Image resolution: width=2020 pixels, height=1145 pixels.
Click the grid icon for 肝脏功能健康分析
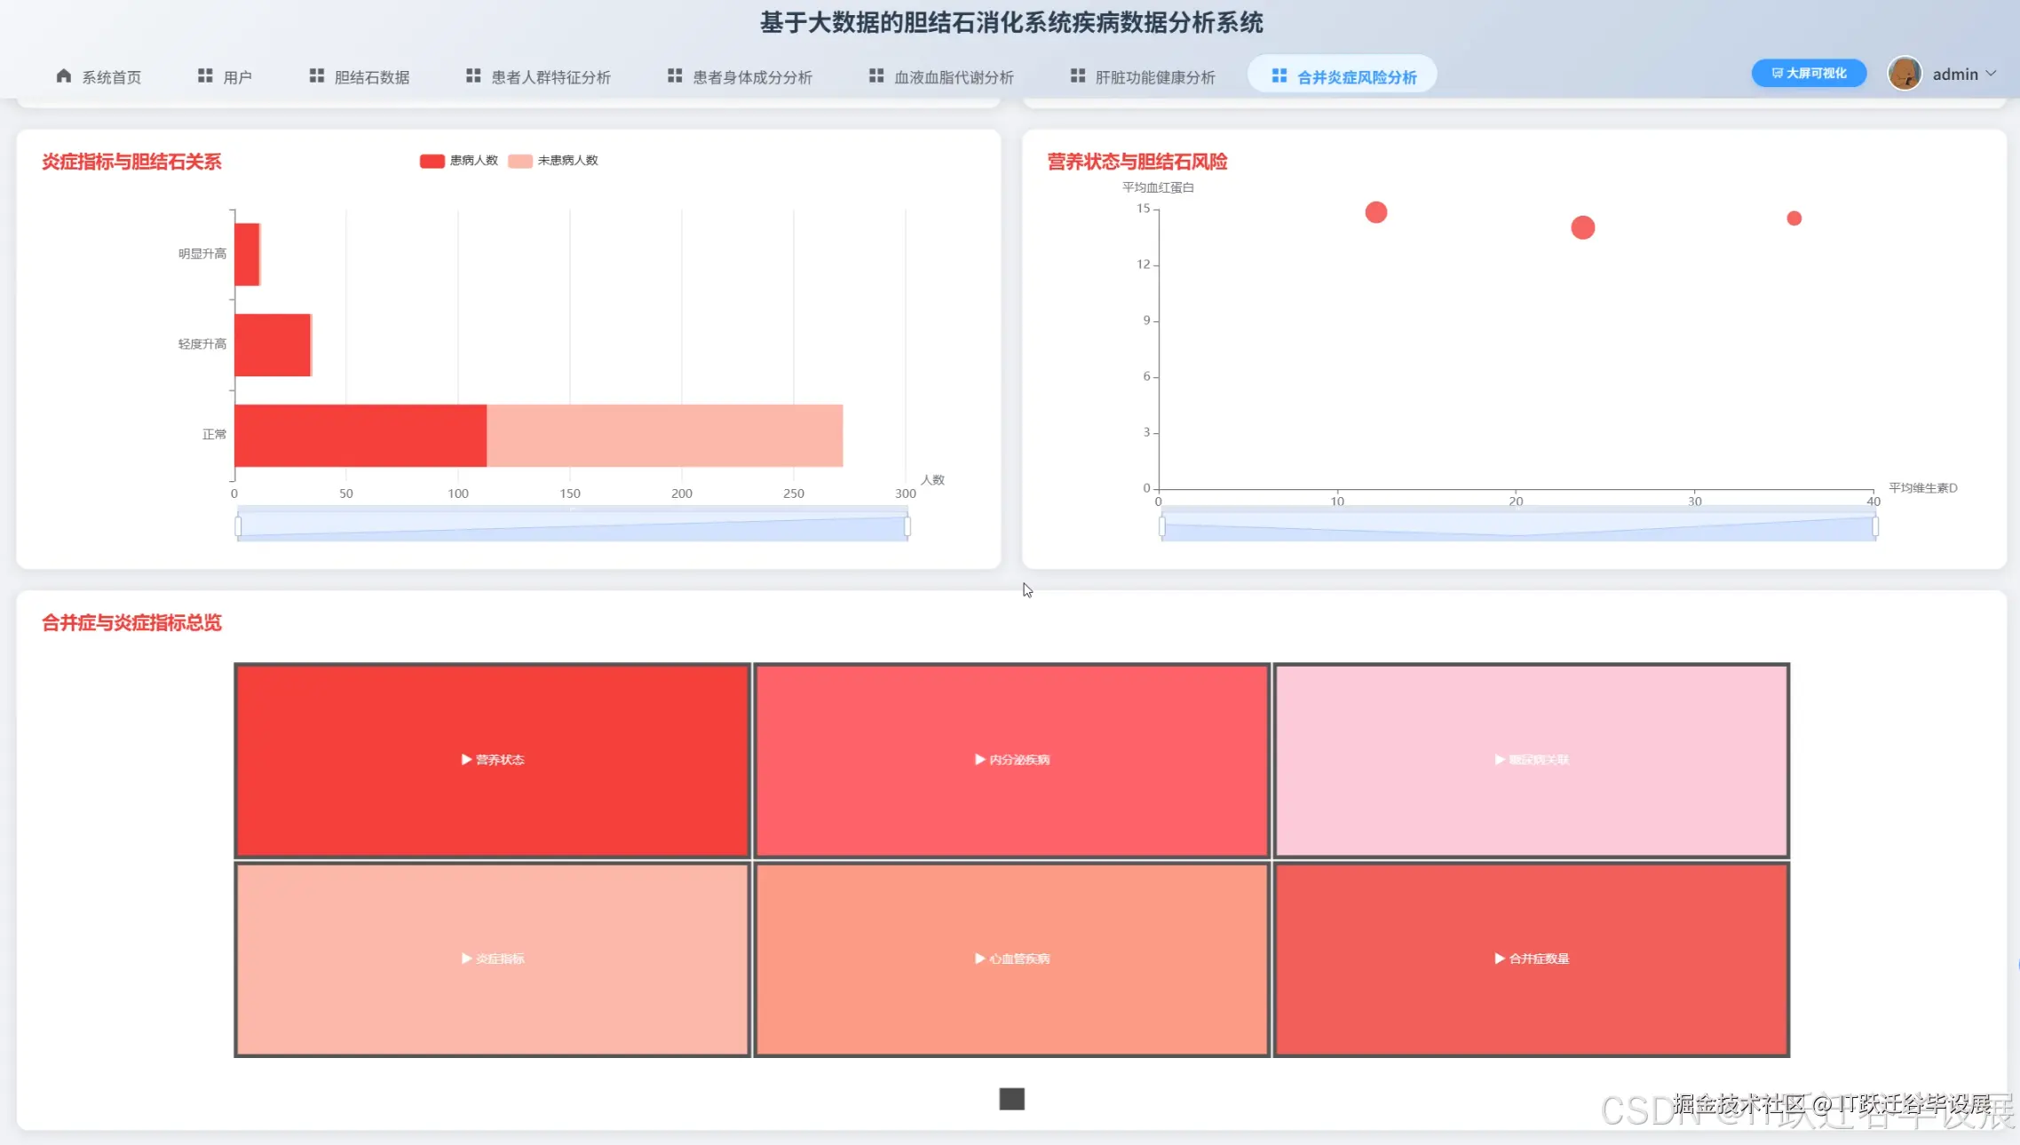click(x=1078, y=76)
